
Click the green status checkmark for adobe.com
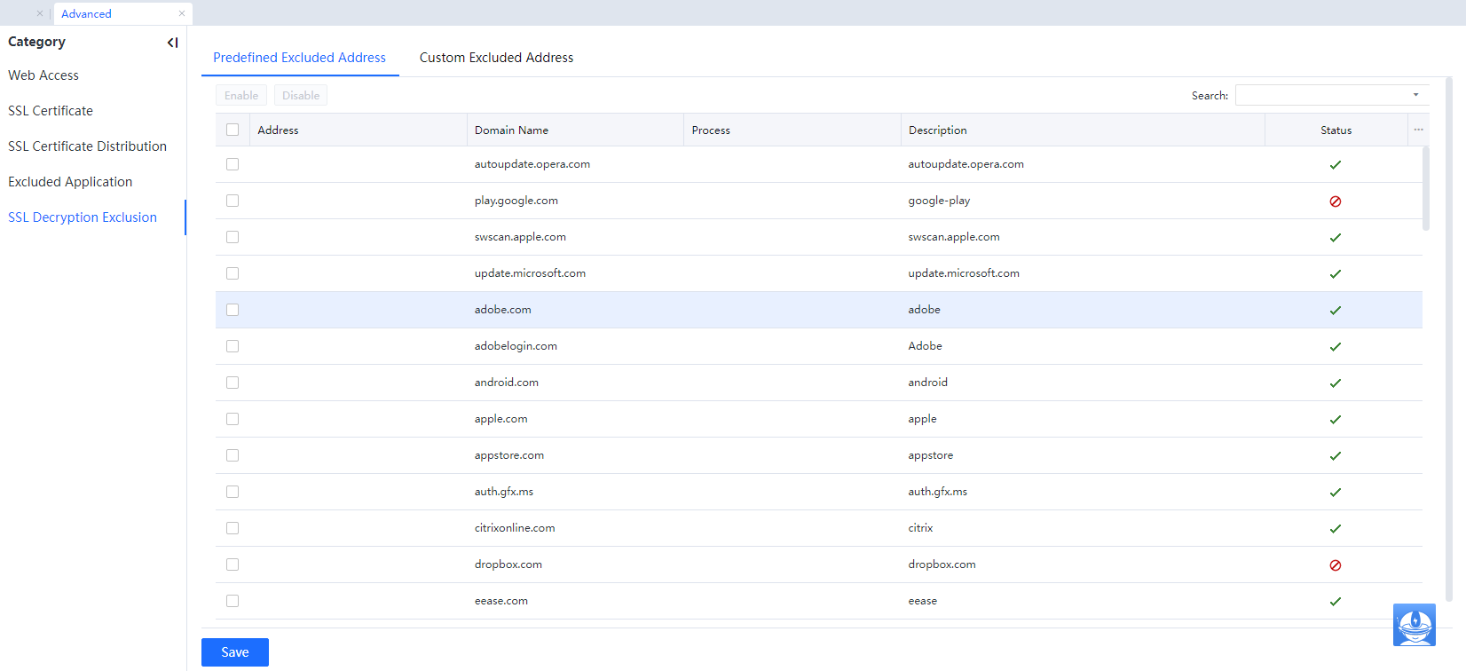click(x=1335, y=311)
